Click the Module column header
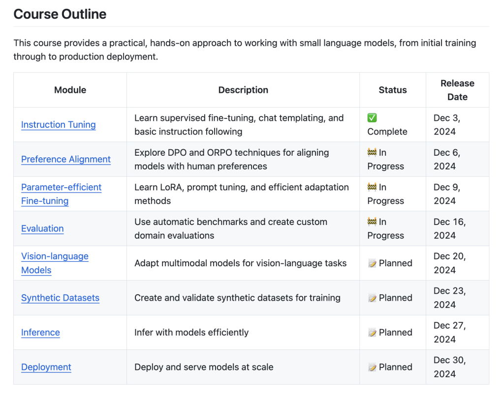This screenshot has width=504, height=394. [x=70, y=90]
